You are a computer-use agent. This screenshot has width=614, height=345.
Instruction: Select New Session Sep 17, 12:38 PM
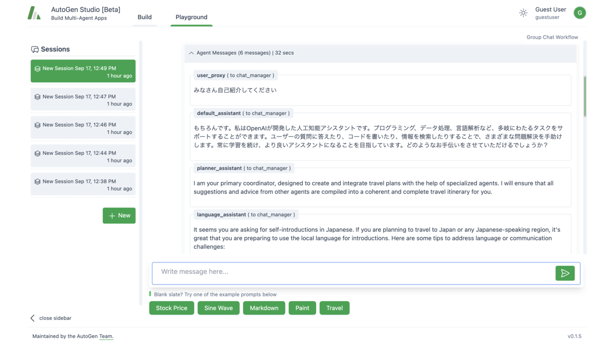point(83,184)
